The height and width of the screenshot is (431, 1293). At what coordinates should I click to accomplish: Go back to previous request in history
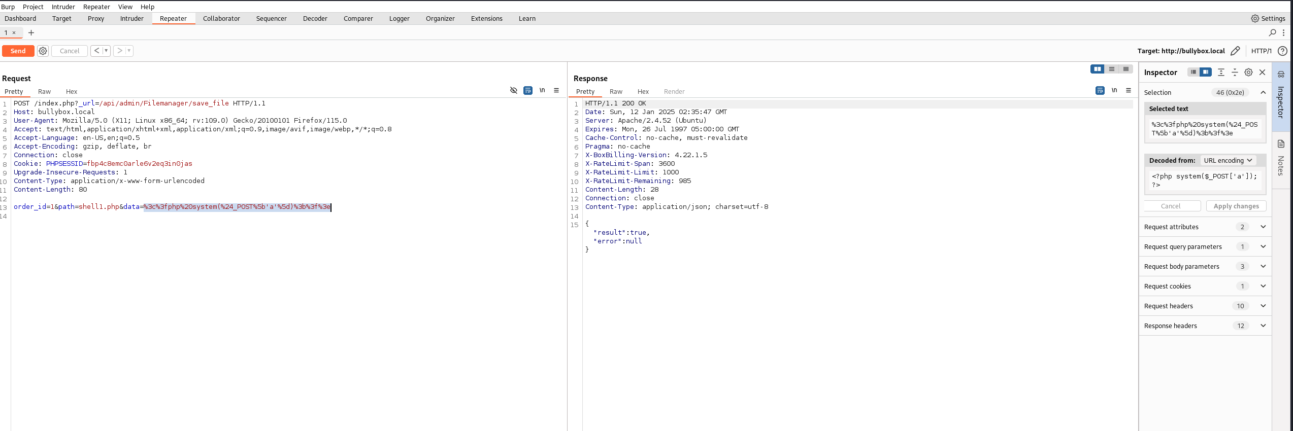click(96, 51)
